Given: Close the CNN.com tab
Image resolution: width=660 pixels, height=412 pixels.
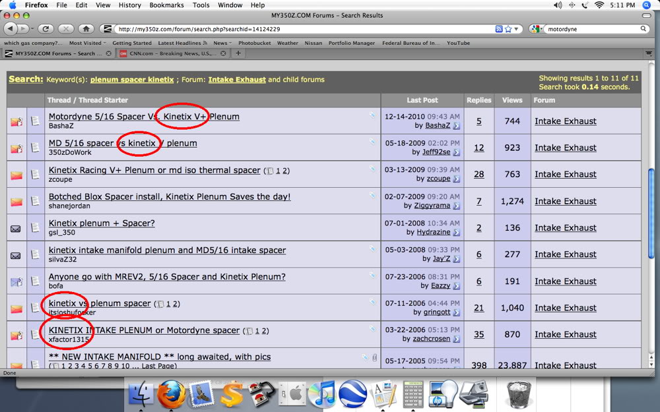Looking at the screenshot, I should (223, 54).
